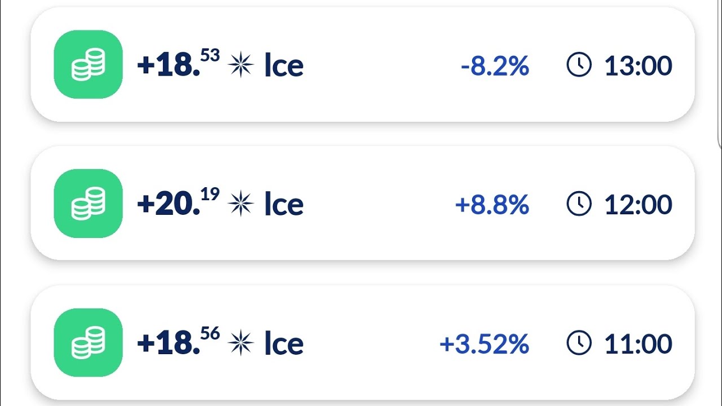Click the Ice snowflake logo after +18.56
Screen dimensions: 722x406
click(x=241, y=343)
